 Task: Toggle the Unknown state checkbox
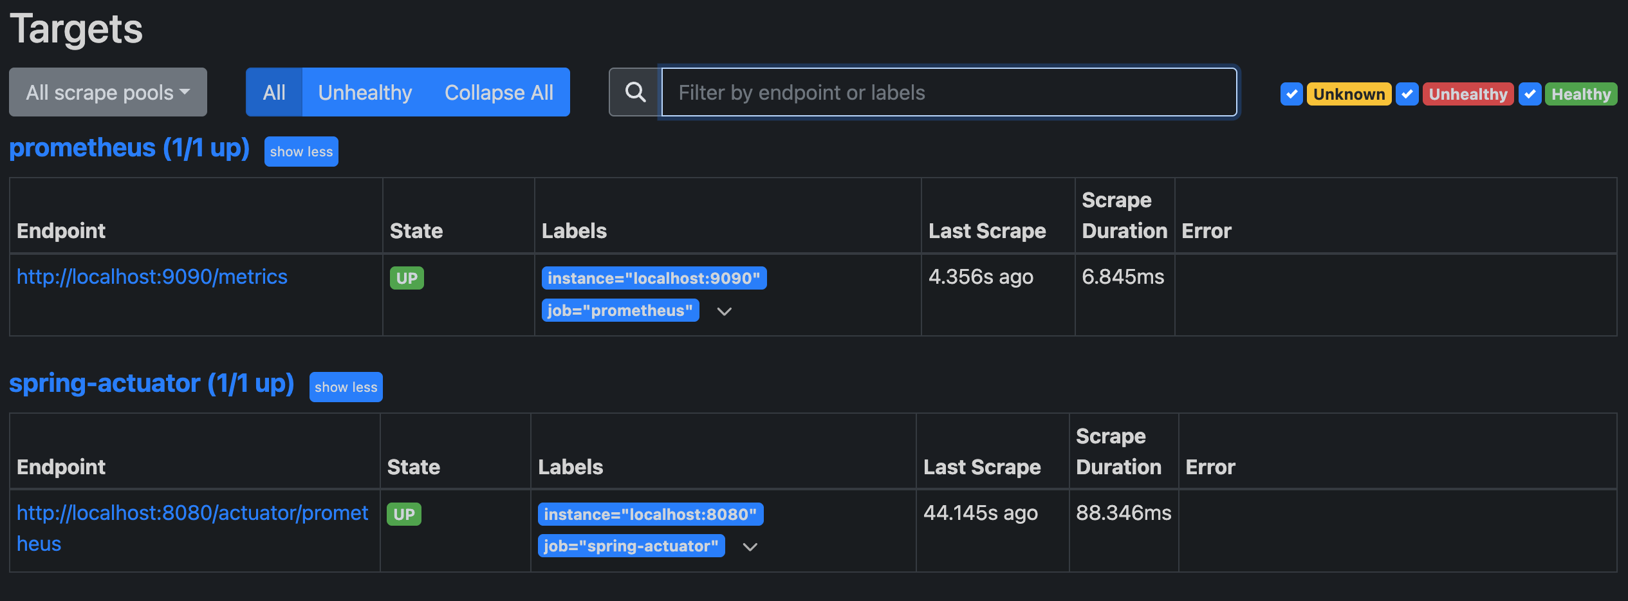(x=1291, y=94)
